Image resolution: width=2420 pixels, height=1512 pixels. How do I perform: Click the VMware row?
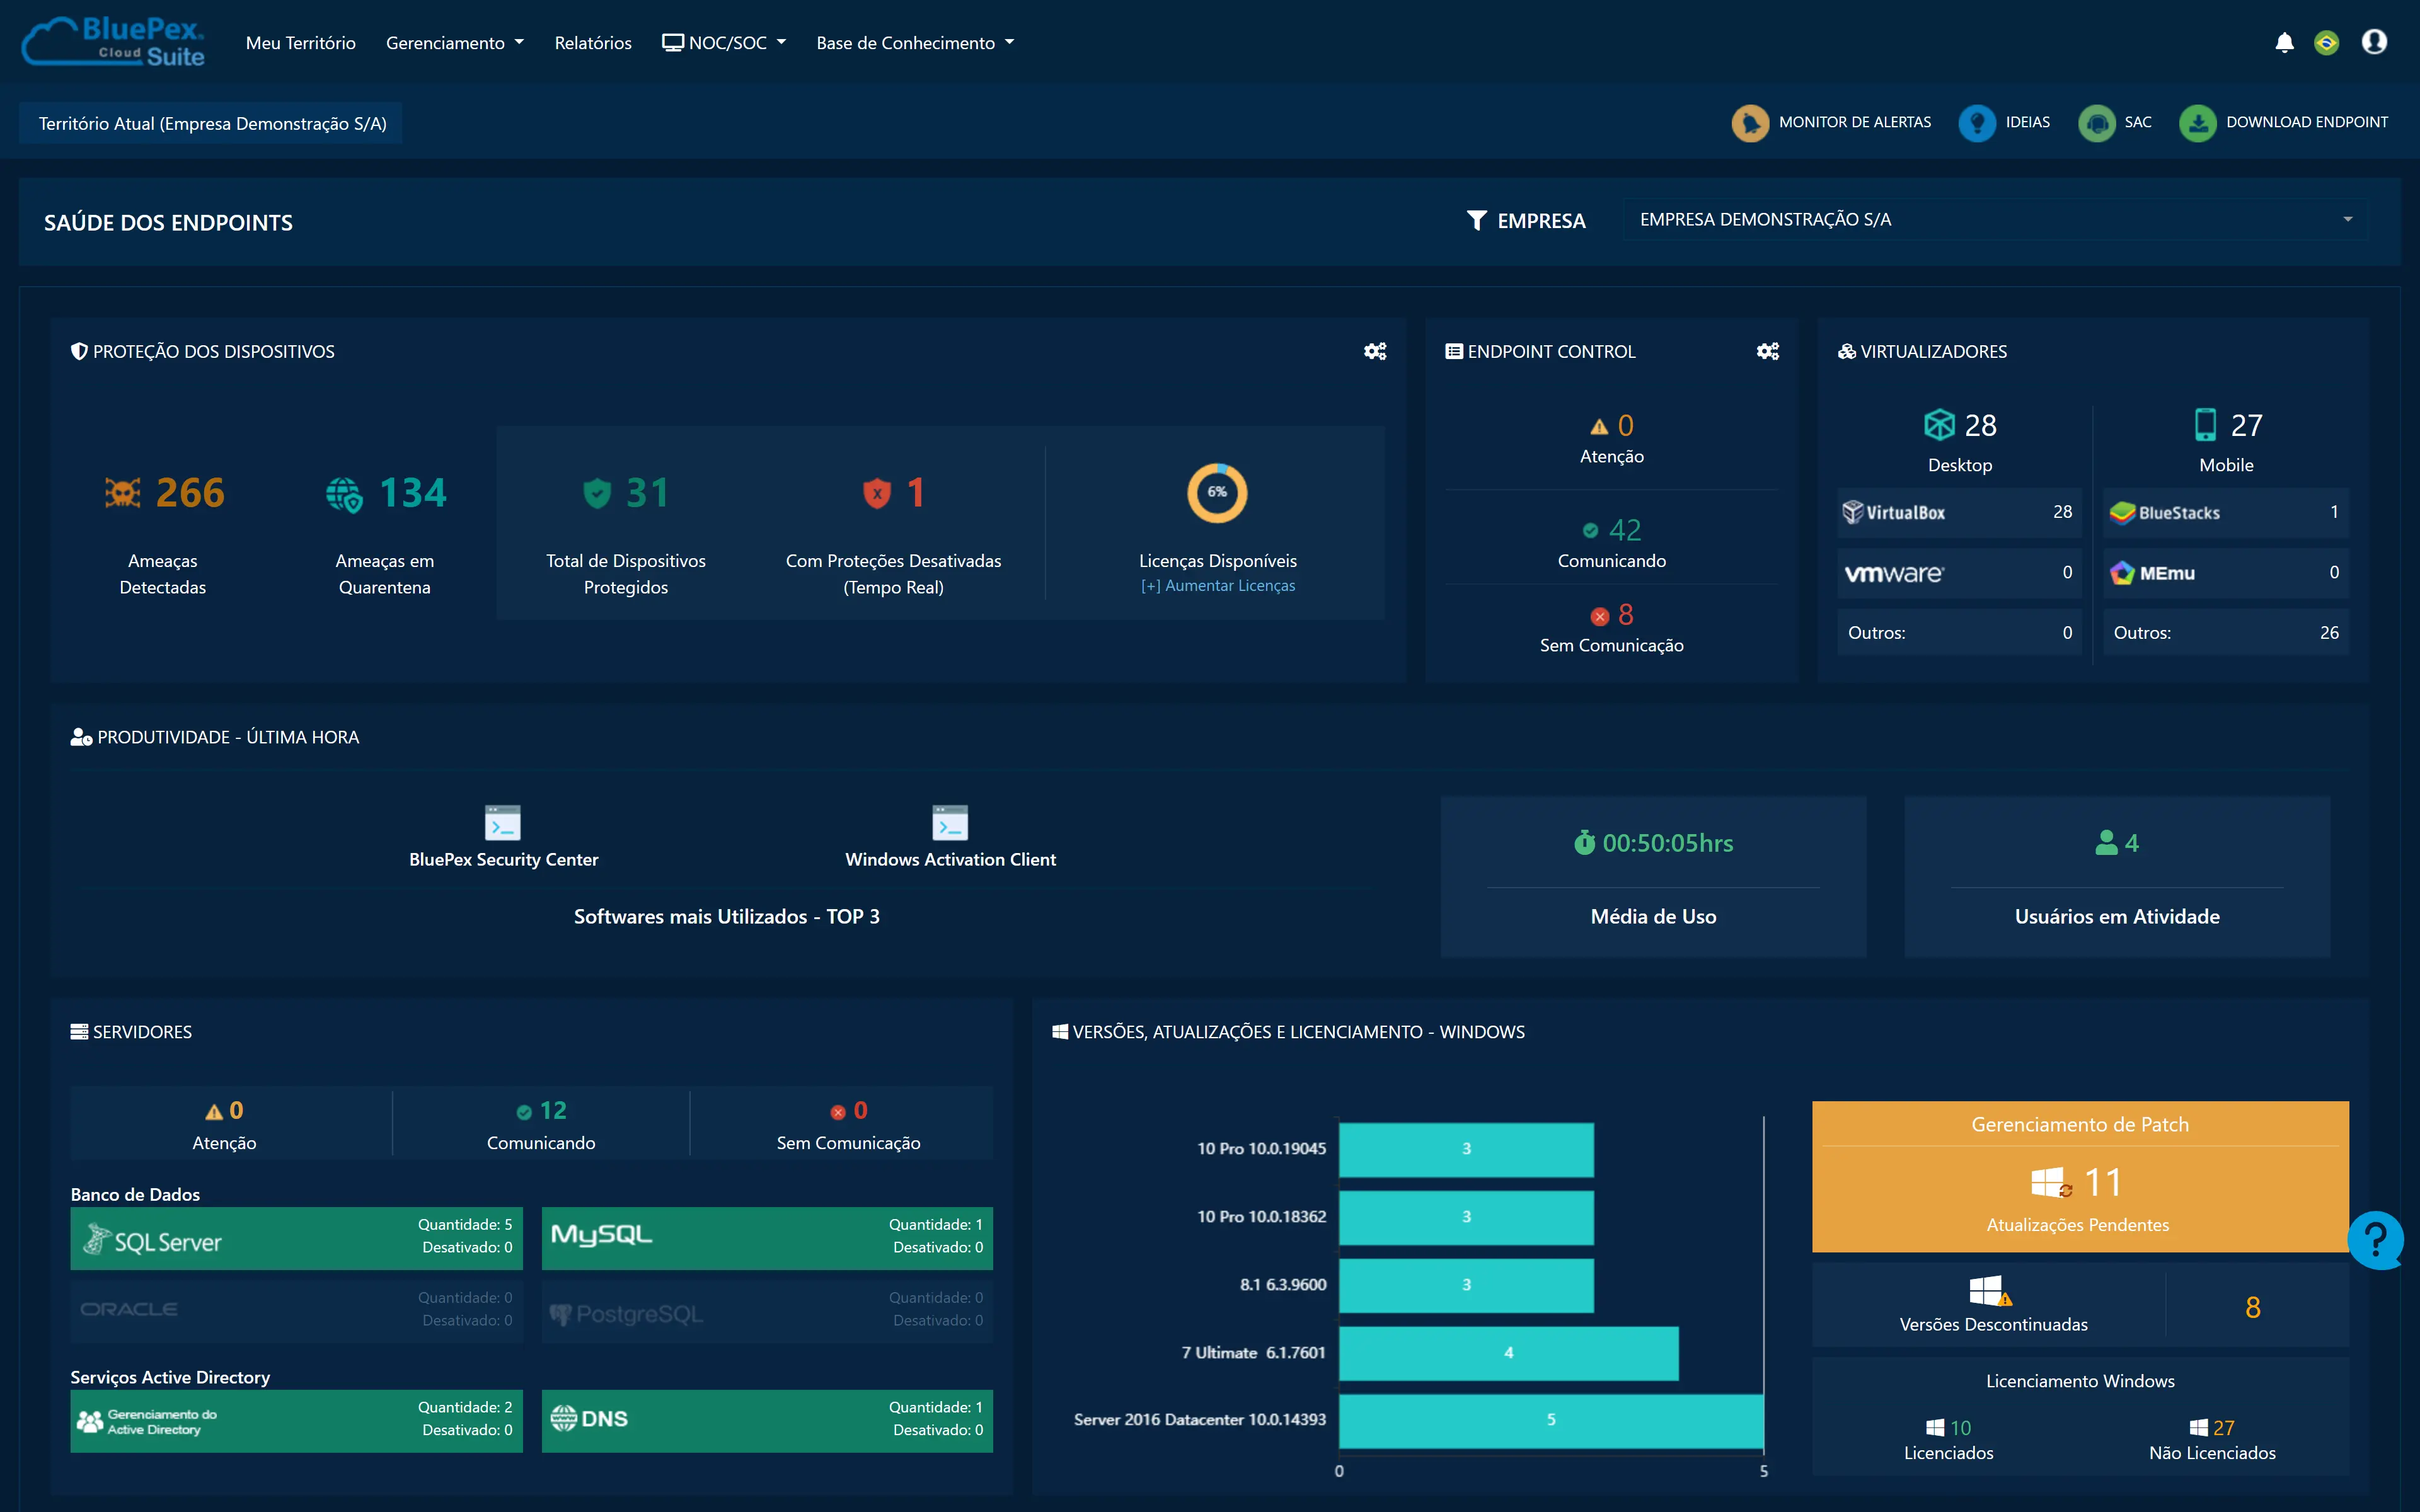click(1959, 573)
